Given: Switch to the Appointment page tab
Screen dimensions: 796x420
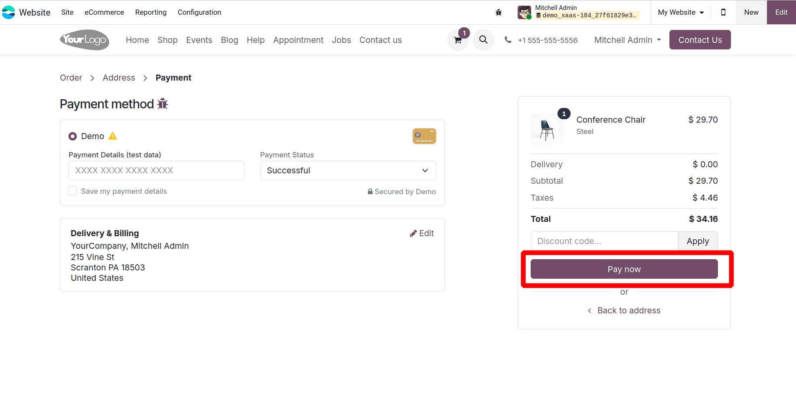Looking at the screenshot, I should [298, 39].
